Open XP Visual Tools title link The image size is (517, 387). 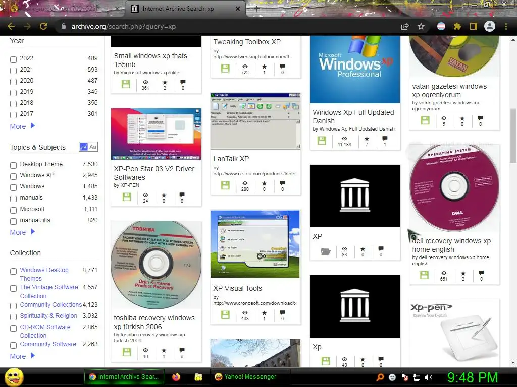[x=237, y=288]
